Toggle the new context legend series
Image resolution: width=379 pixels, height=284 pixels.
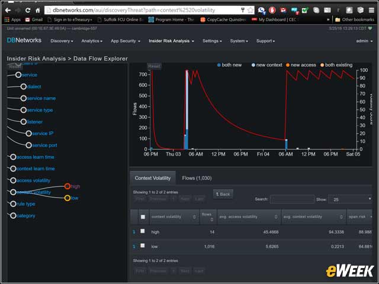[267, 65]
